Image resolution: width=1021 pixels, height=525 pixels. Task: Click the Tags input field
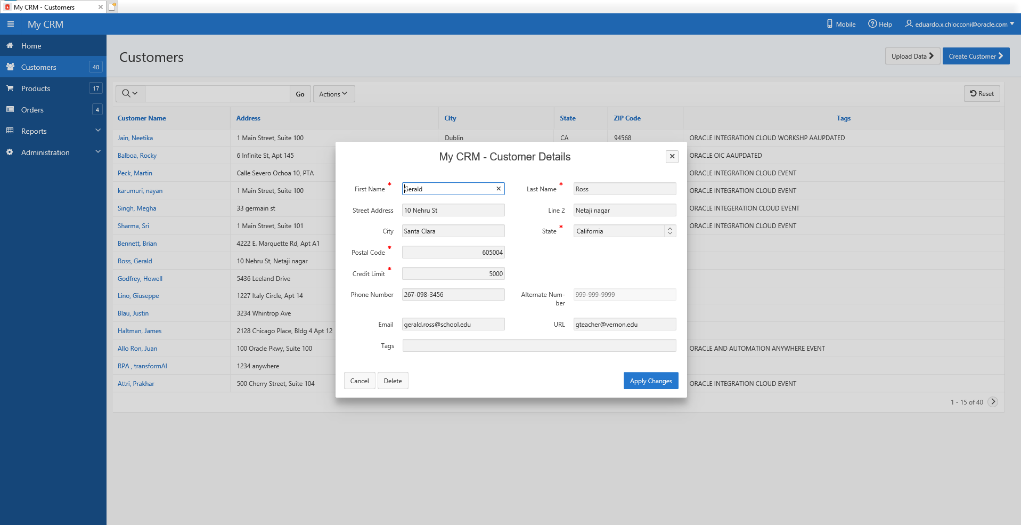coord(539,346)
